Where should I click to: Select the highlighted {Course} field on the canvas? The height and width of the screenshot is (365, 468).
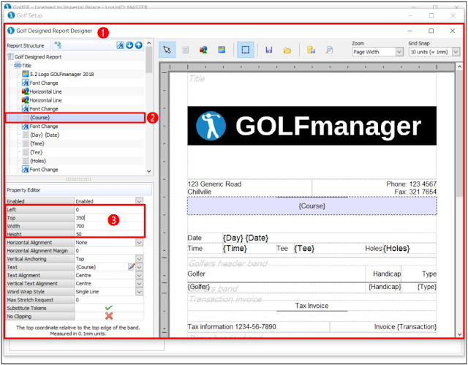[x=312, y=206]
